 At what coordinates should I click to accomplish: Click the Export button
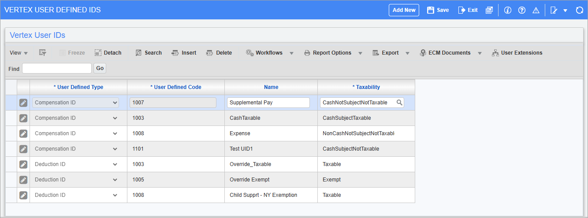[386, 53]
